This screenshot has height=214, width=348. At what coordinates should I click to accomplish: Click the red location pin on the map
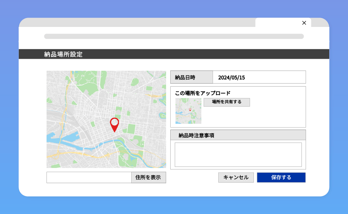pos(114,123)
